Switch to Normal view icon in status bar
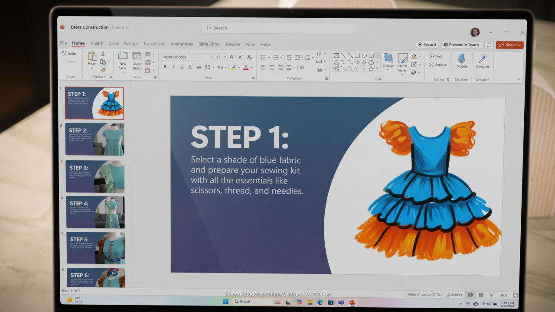Screen dimensions: 555x312 [x=470, y=295]
